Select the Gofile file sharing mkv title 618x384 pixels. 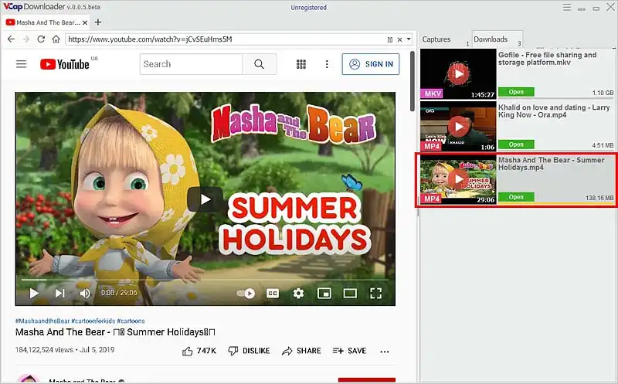pyautogui.click(x=547, y=59)
